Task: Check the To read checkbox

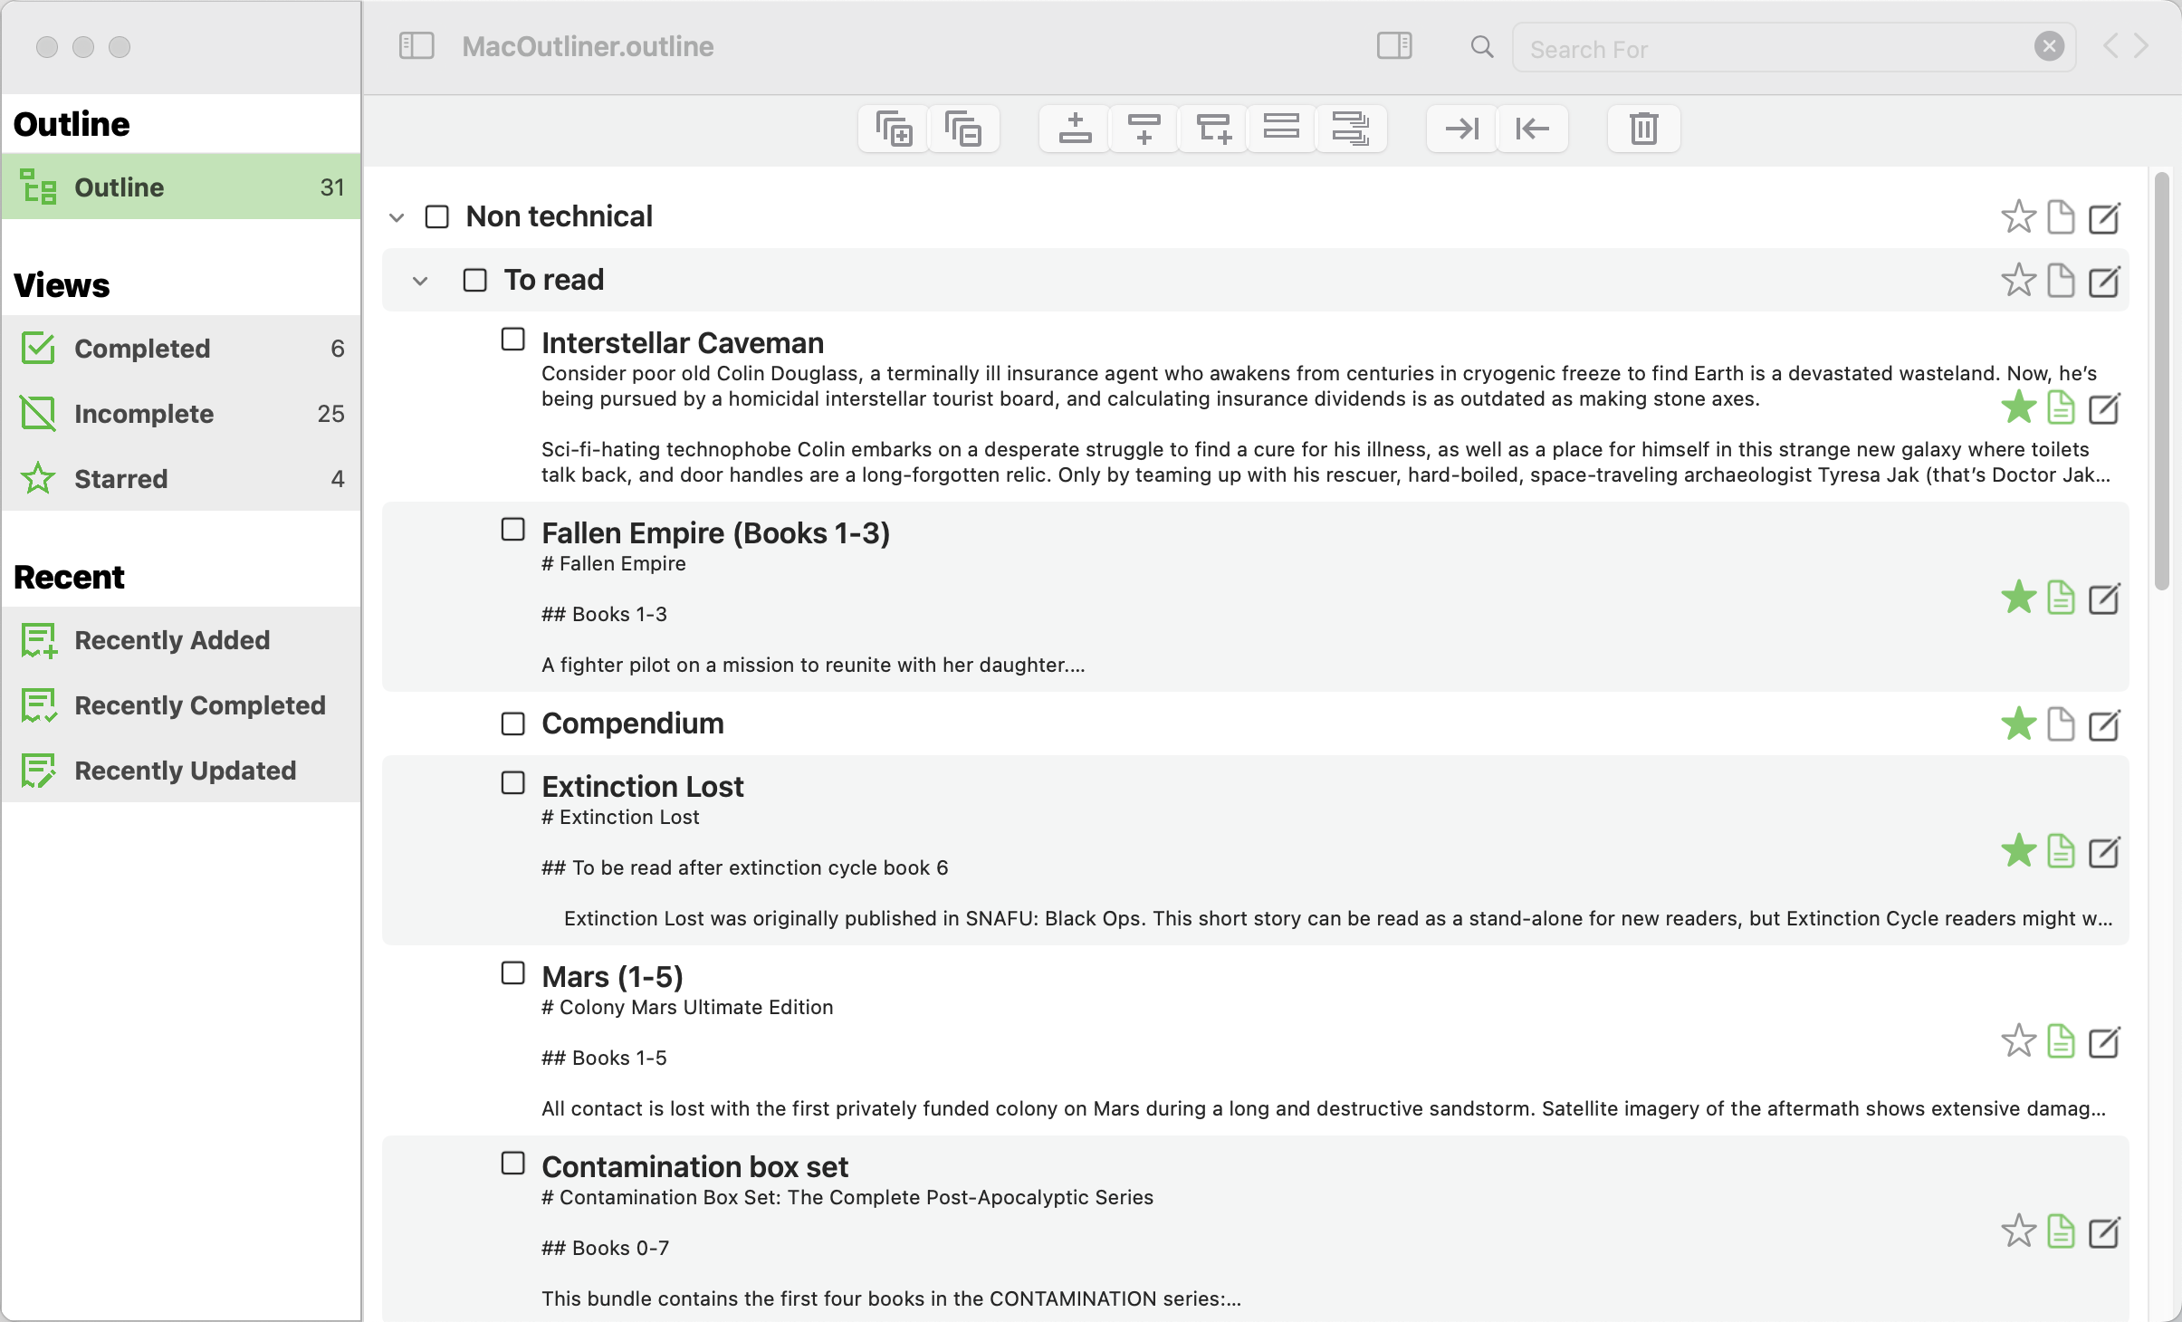Action: (x=475, y=281)
